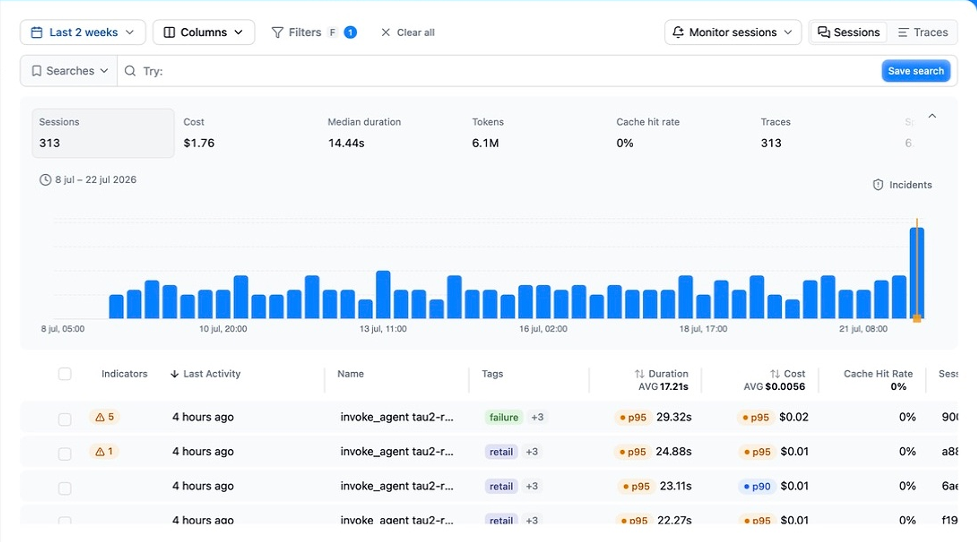
Task: Sort by Last Activity column
Action: coord(206,374)
